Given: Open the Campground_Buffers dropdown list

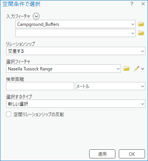Looking at the screenshot, I should point(133,24).
